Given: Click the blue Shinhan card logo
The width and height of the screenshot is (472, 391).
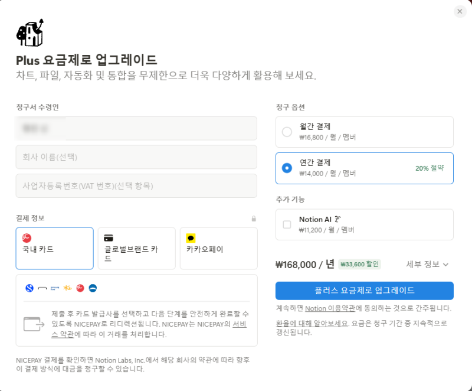Looking at the screenshot, I should tap(29, 288).
